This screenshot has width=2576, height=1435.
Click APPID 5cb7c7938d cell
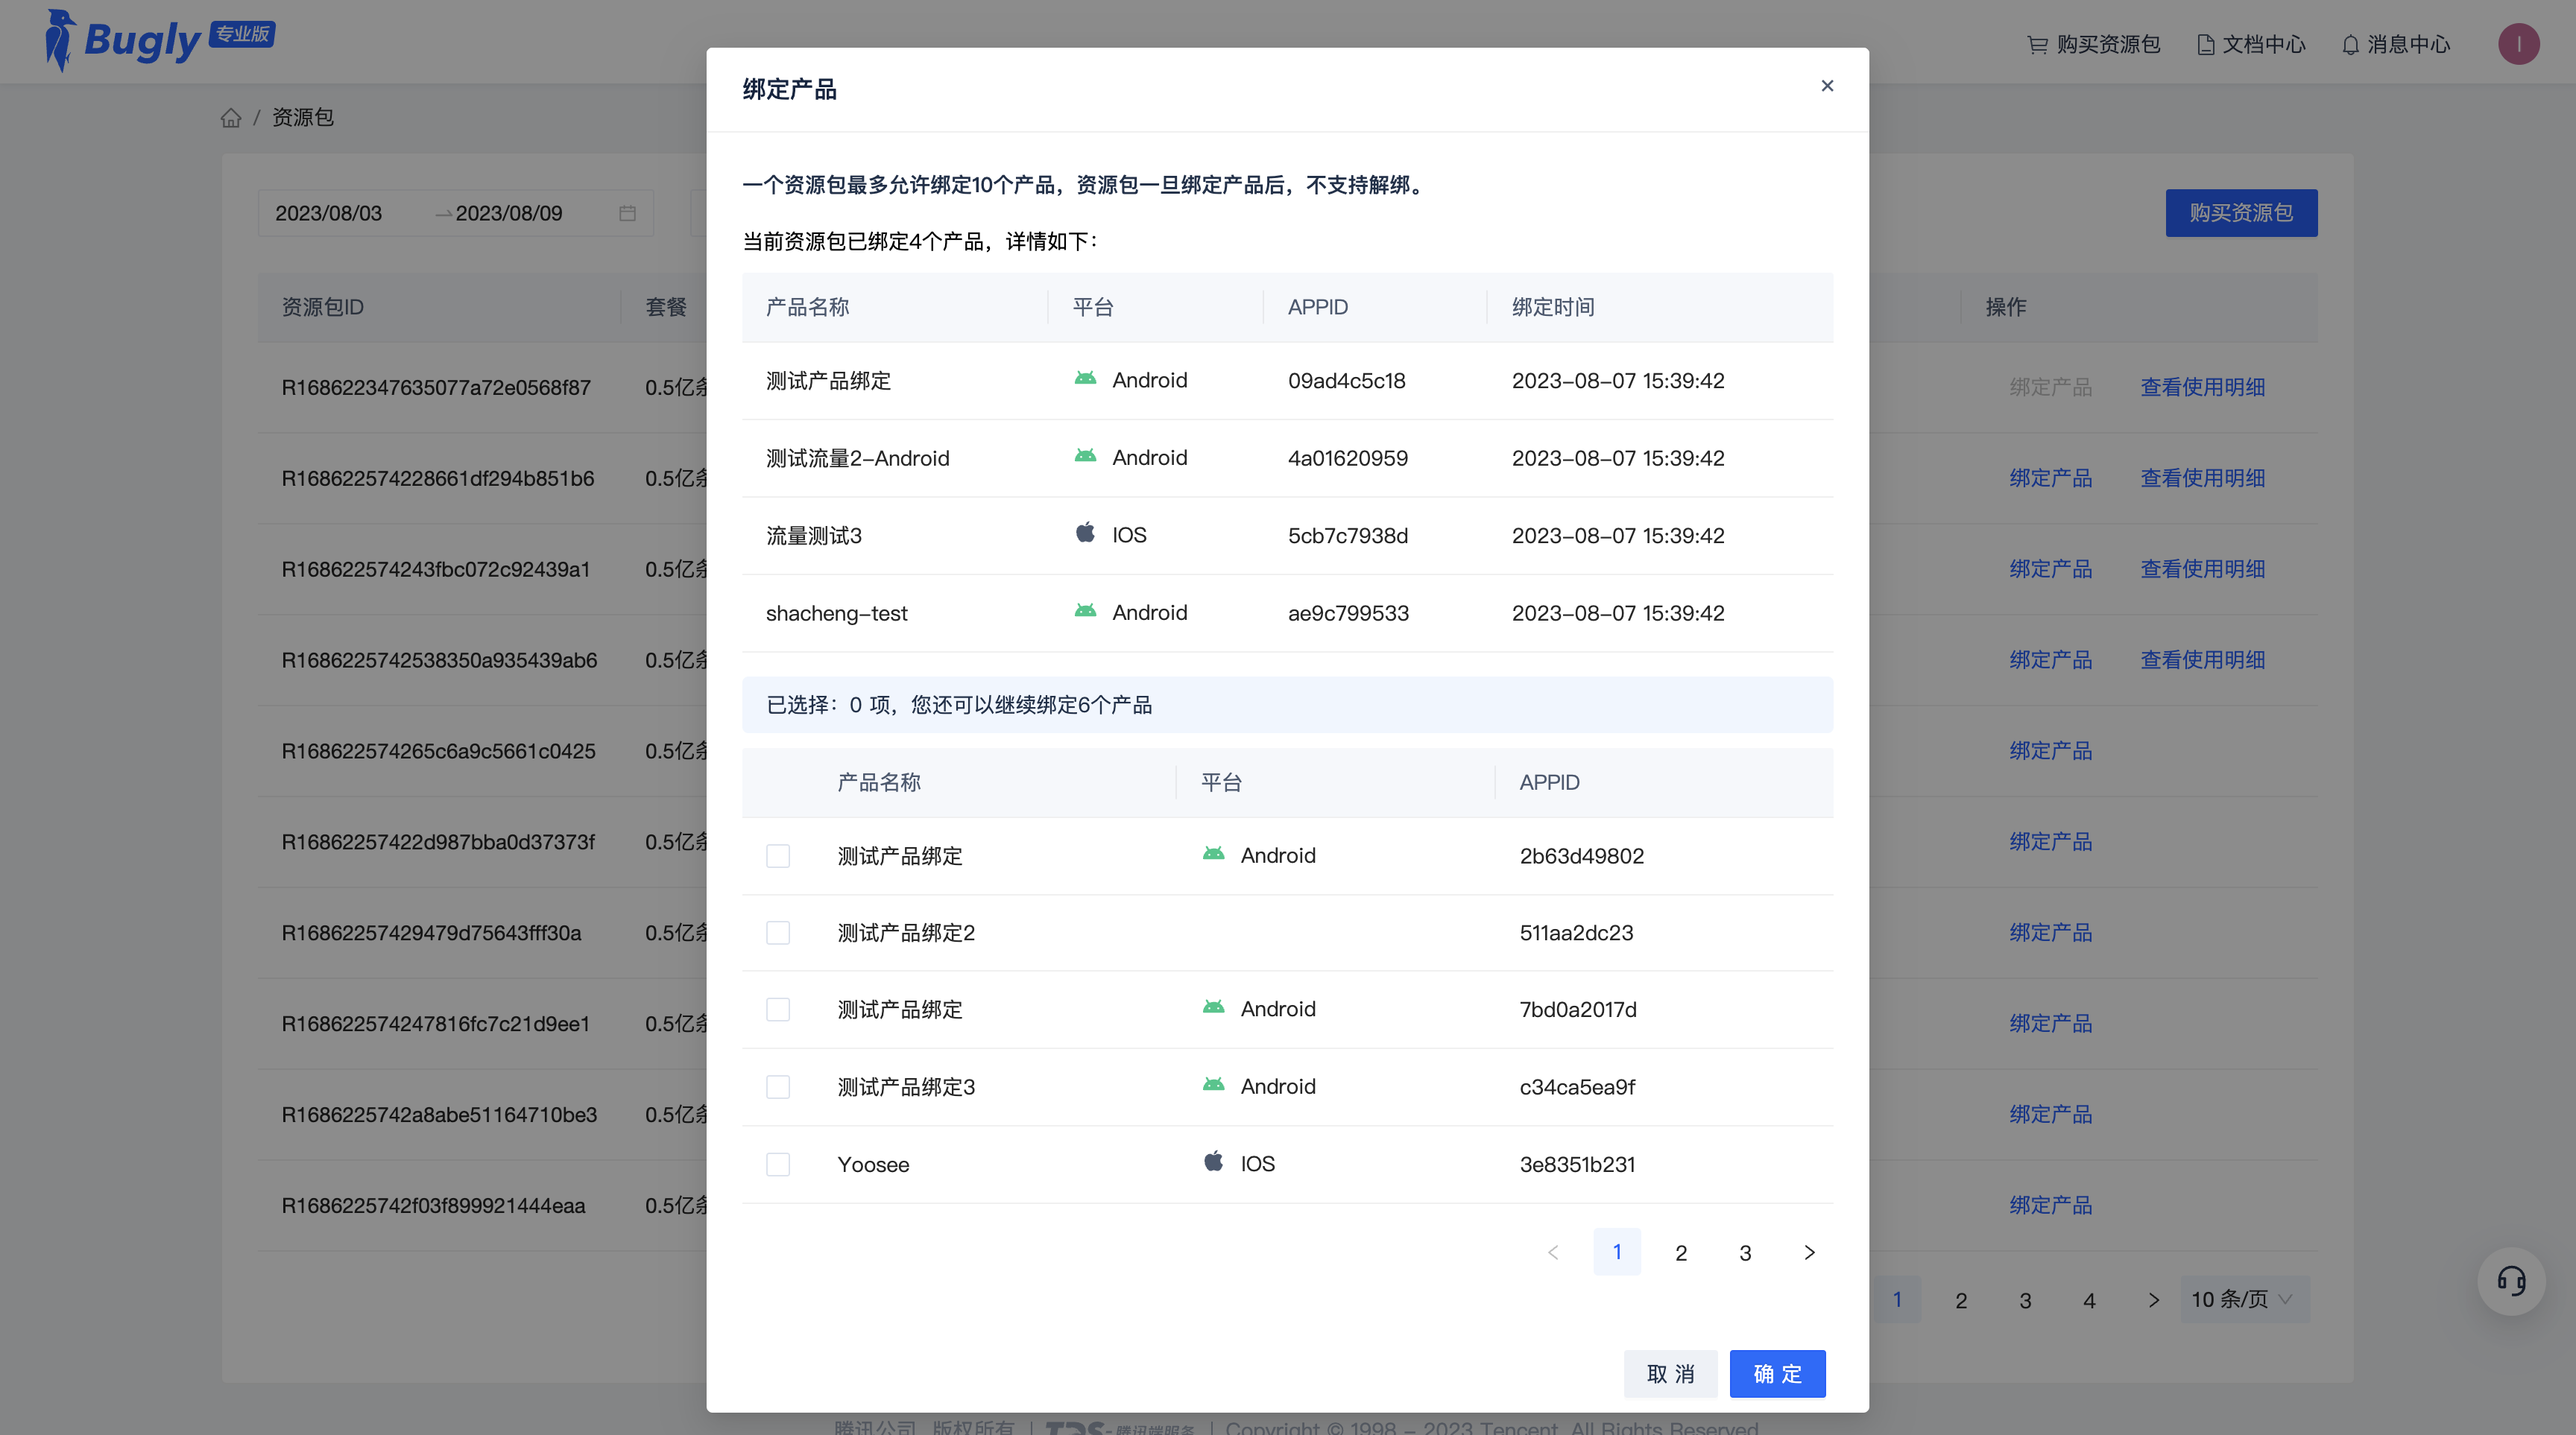coord(1347,536)
